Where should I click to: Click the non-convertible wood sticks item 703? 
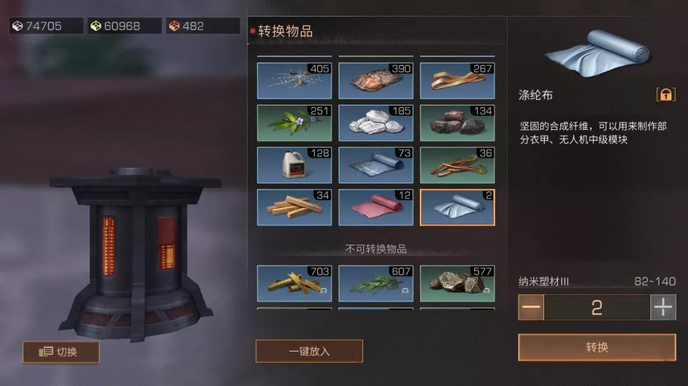tap(294, 283)
